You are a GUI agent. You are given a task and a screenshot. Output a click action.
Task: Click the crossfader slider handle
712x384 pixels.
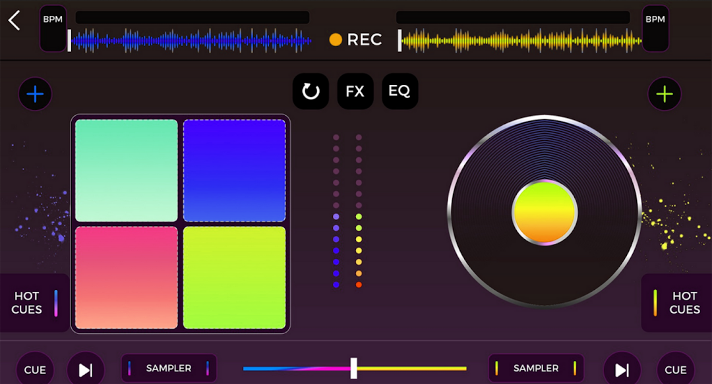(354, 368)
